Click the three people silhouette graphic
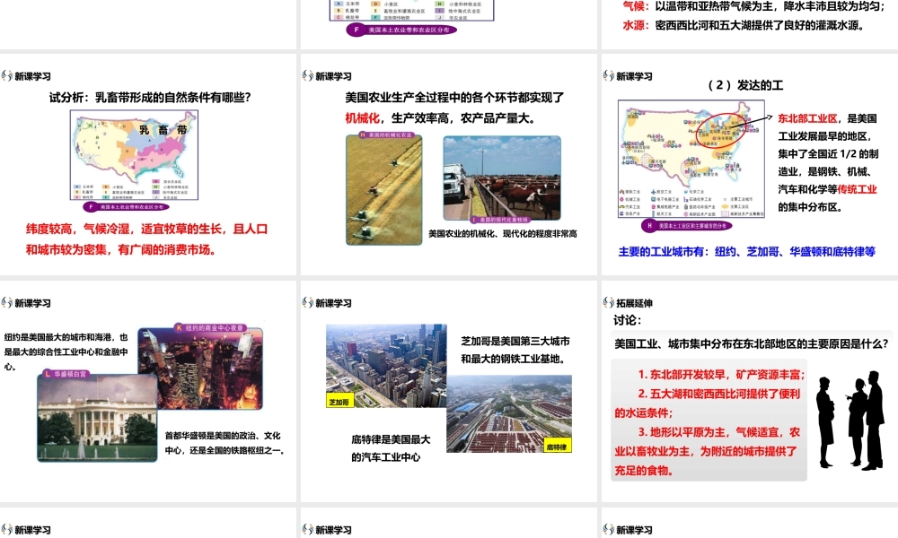Screen dimensions: 898x538 tap(850, 421)
